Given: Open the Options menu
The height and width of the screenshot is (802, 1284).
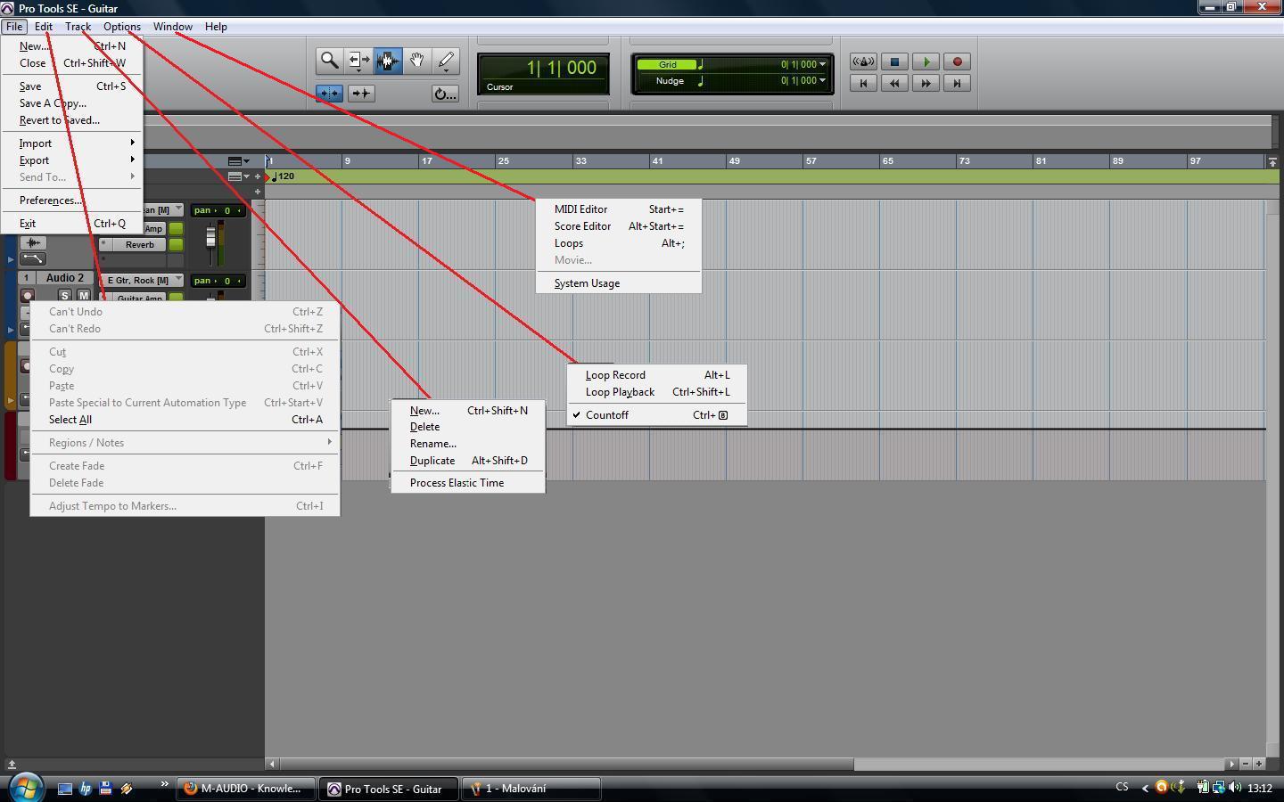Looking at the screenshot, I should pos(121,27).
